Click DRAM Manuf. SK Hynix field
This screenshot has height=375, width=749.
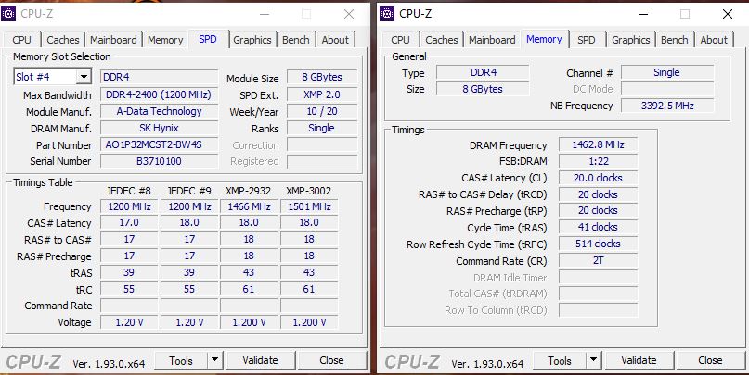click(x=159, y=128)
